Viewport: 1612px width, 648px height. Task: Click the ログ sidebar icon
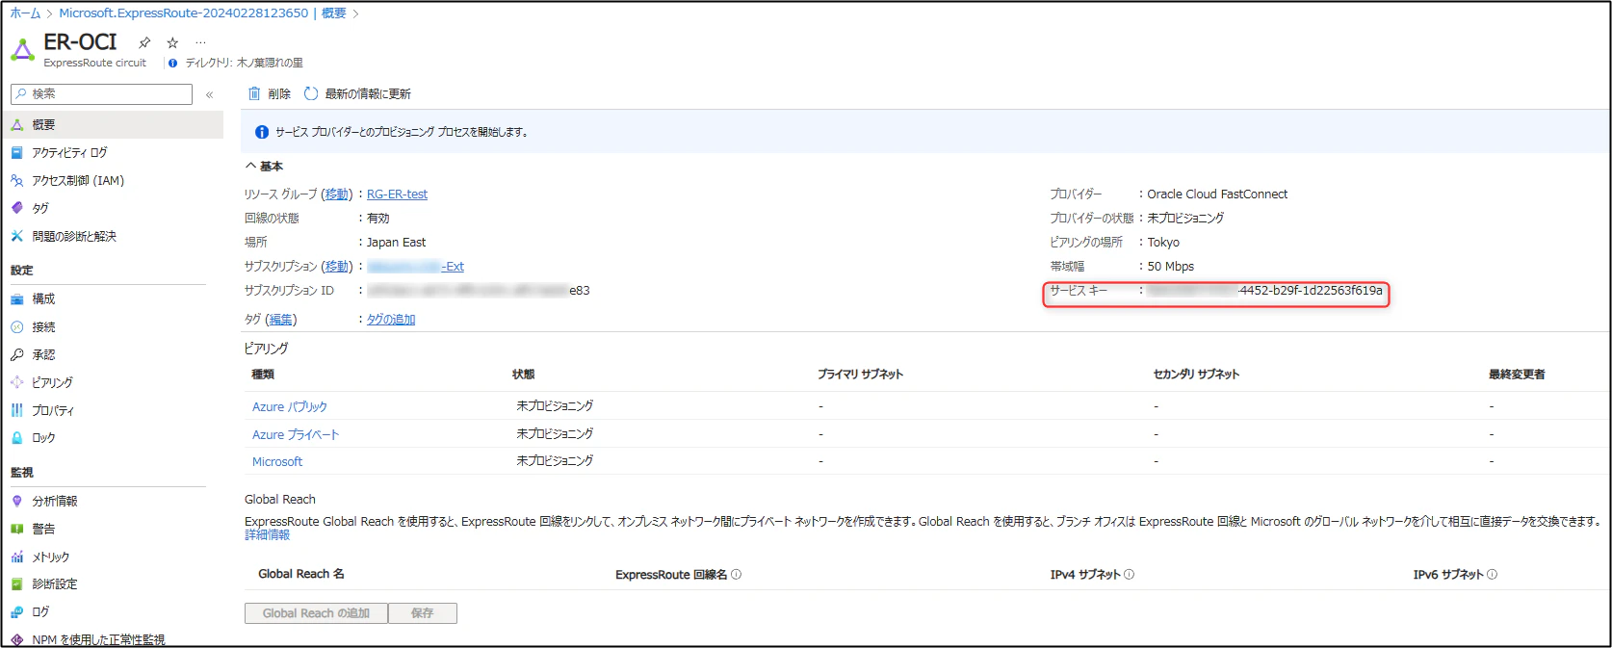(x=16, y=611)
